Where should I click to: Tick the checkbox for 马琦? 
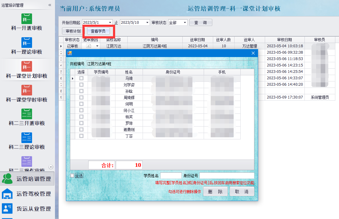click(x=81, y=78)
